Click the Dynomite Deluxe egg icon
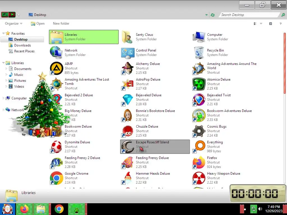Image resolution: width=287 pixels, height=215 pixels. [57, 147]
